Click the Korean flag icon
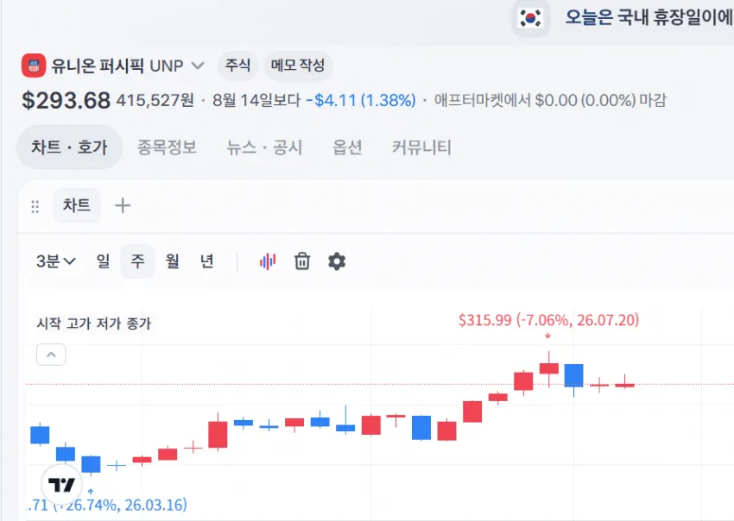The height and width of the screenshot is (521, 734). pyautogui.click(x=530, y=19)
